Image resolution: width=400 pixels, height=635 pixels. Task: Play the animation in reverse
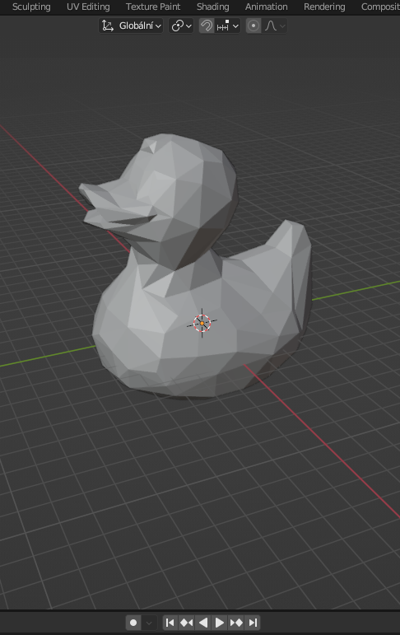pyautogui.click(x=203, y=623)
